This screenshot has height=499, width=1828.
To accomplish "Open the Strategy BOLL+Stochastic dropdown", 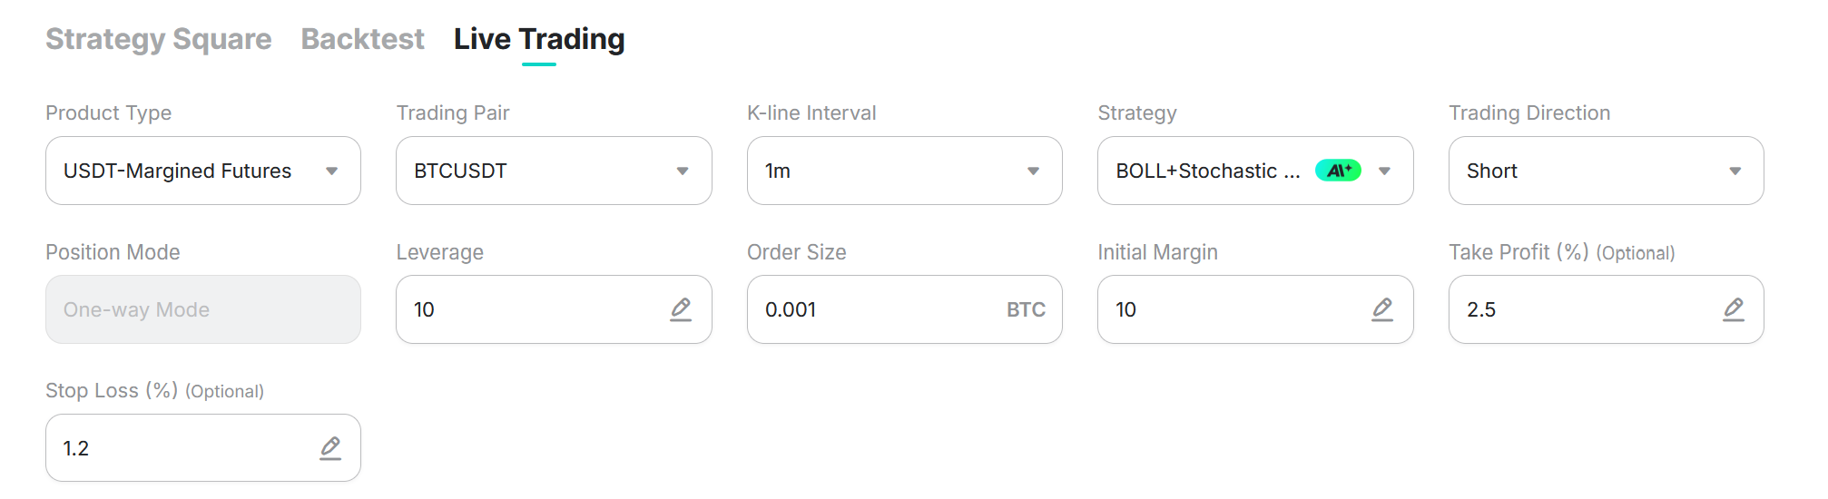I will coord(1255,171).
